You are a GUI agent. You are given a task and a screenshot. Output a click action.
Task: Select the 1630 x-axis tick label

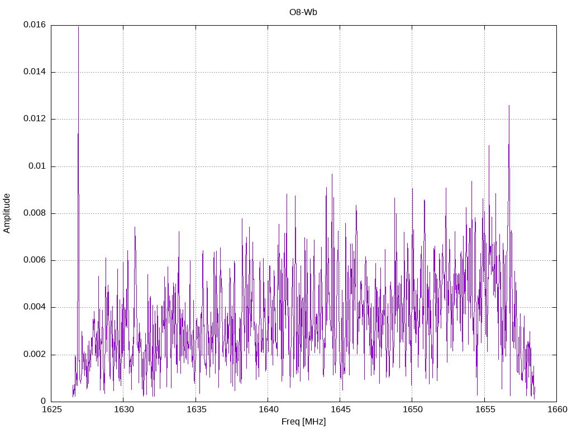[x=123, y=409]
